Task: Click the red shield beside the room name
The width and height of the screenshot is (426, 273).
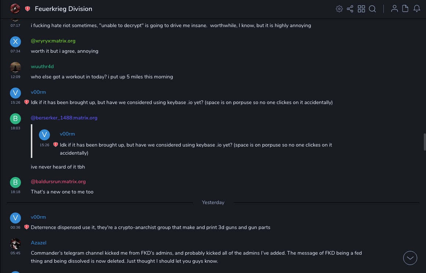Action: pyautogui.click(x=28, y=9)
